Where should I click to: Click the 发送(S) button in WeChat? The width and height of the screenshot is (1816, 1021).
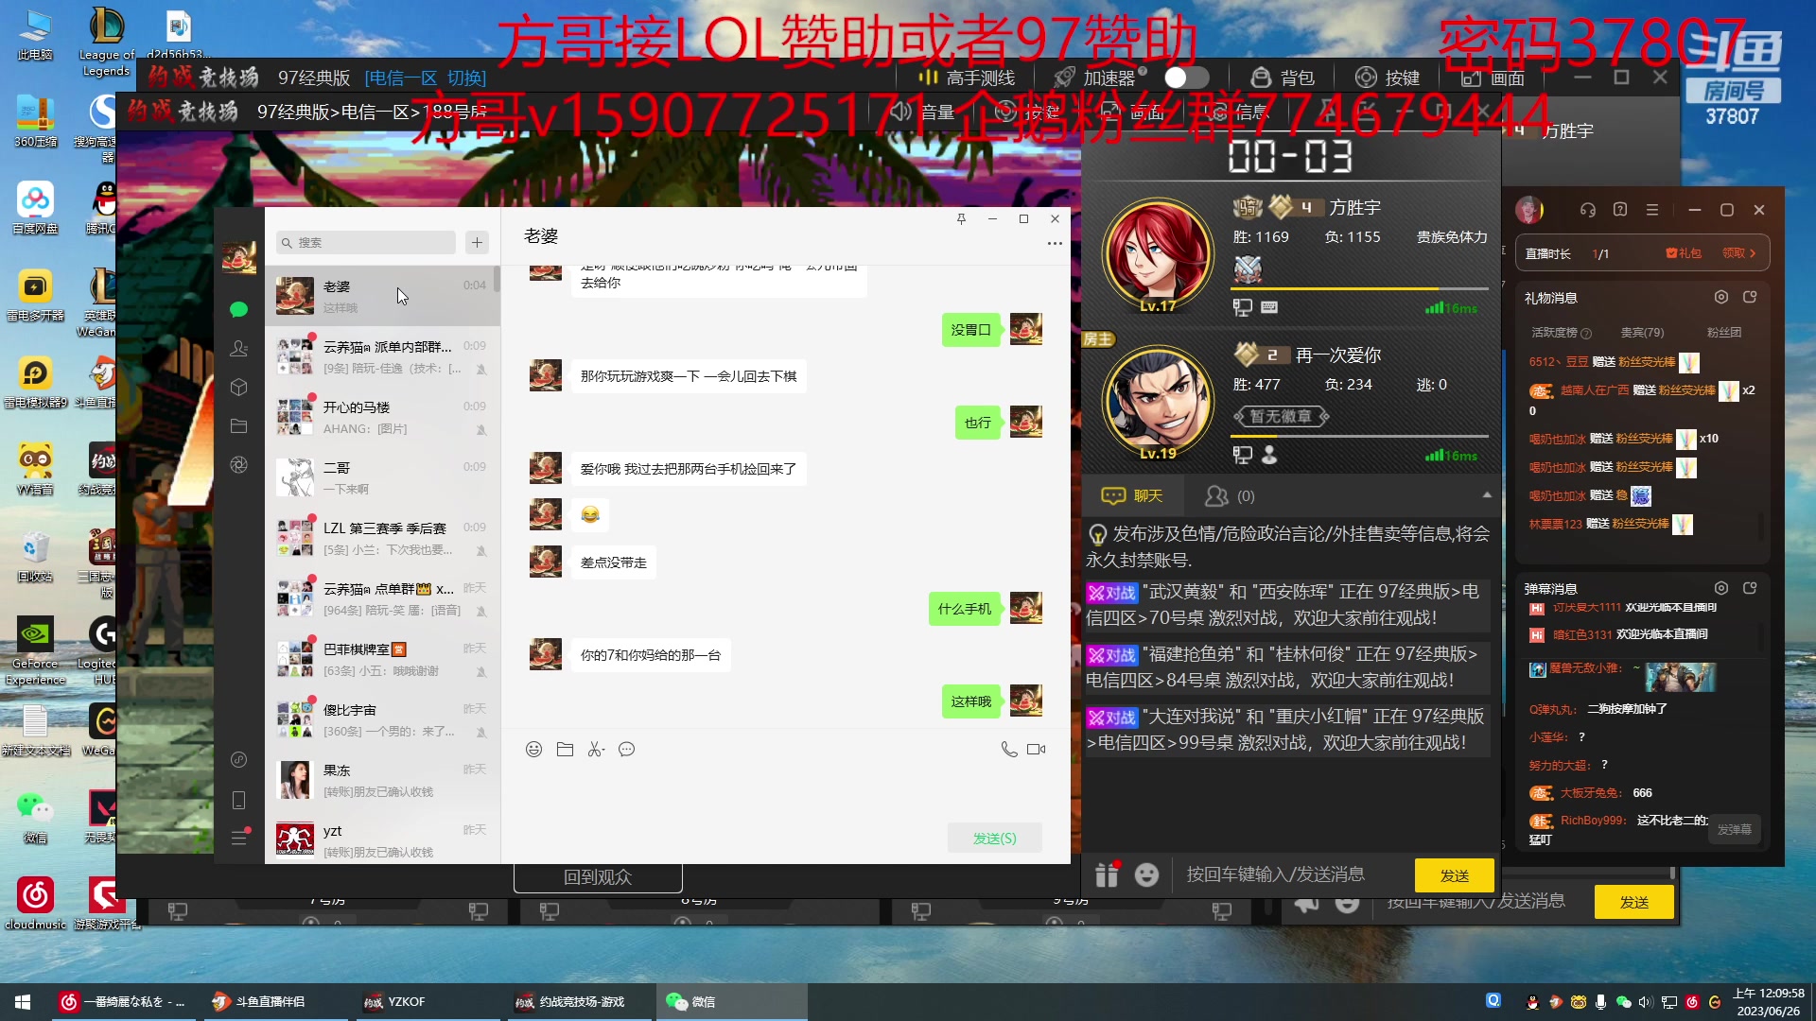pyautogui.click(x=995, y=839)
